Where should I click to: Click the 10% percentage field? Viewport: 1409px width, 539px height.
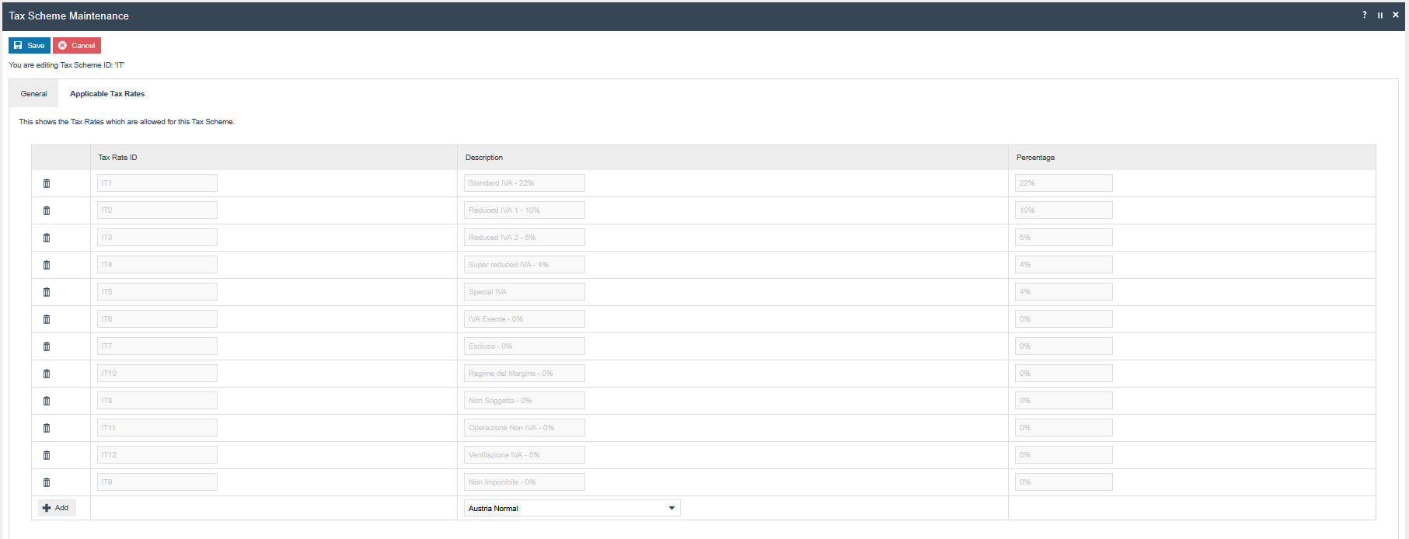(x=1063, y=210)
